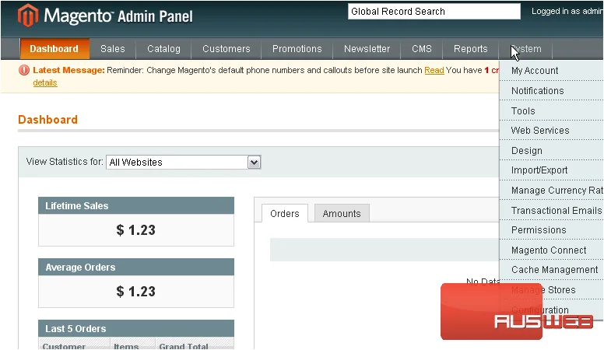Viewport: 604px width, 350px height.
Task: Select Permissions in System menu
Action: click(x=552, y=230)
